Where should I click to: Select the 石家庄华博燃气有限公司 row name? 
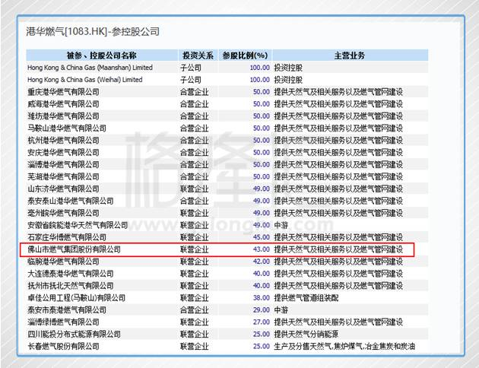click(x=67, y=237)
